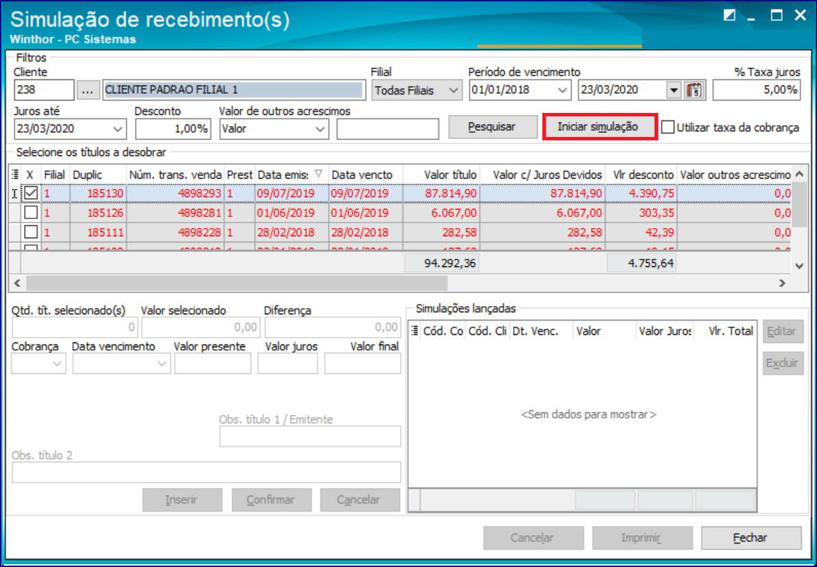Select the emission date 28/02/2018 cell
The width and height of the screenshot is (817, 567).
(292, 231)
